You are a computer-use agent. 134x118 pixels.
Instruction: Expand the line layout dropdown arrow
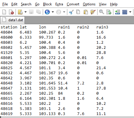coord(130,12)
